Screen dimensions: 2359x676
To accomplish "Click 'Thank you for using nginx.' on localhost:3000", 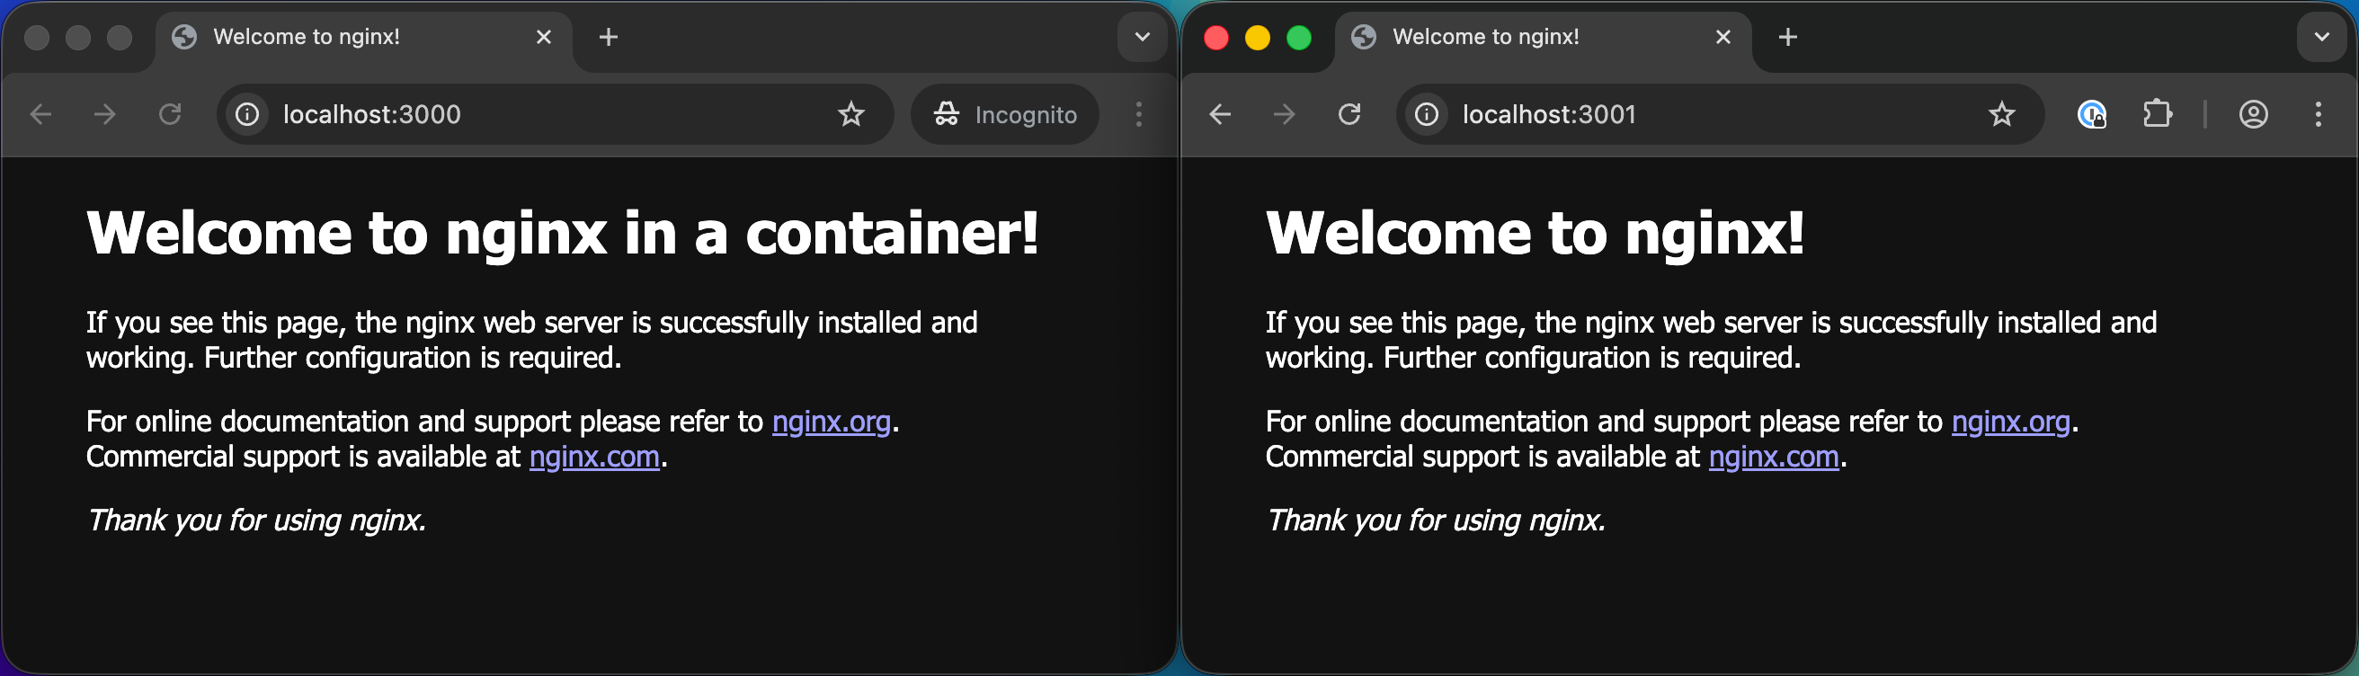I will (256, 520).
